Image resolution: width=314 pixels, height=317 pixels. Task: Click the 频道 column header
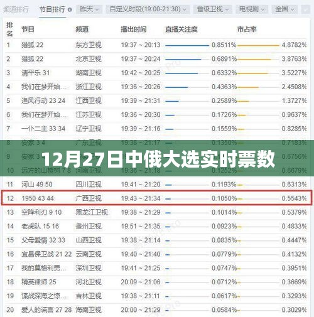pos(82,30)
